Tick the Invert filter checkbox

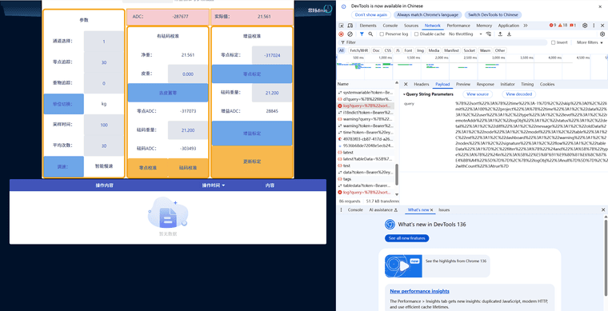tap(554, 42)
